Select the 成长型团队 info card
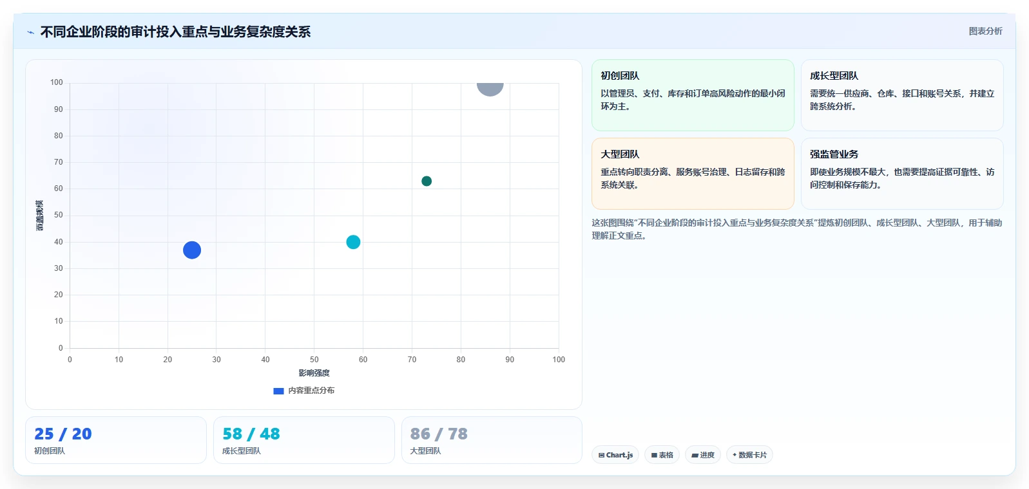Image resolution: width=1029 pixels, height=489 pixels. point(902,95)
